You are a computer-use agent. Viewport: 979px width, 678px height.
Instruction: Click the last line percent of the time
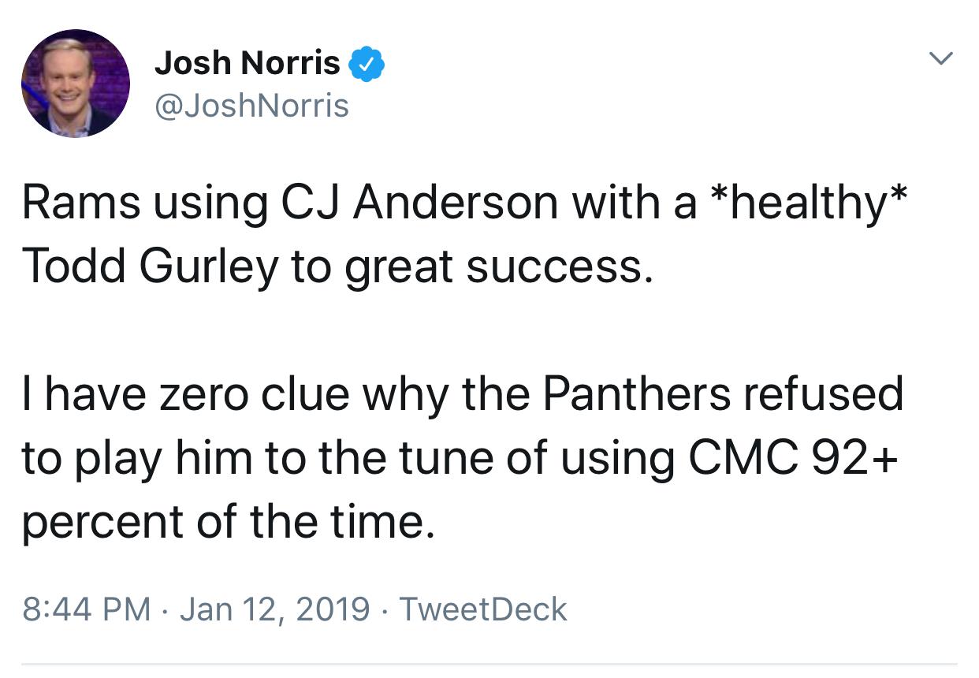tap(228, 523)
